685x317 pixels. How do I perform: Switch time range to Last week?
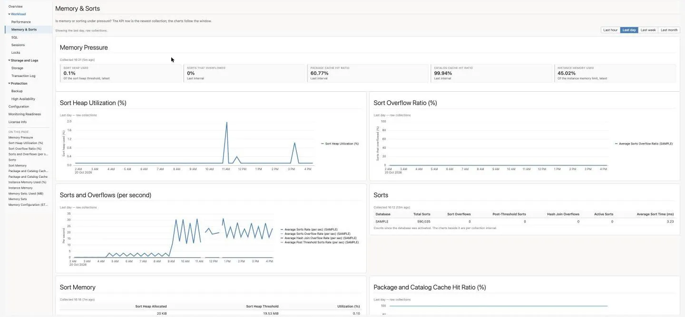pyautogui.click(x=648, y=30)
